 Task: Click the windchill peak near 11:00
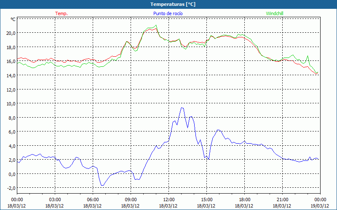click(x=156, y=25)
